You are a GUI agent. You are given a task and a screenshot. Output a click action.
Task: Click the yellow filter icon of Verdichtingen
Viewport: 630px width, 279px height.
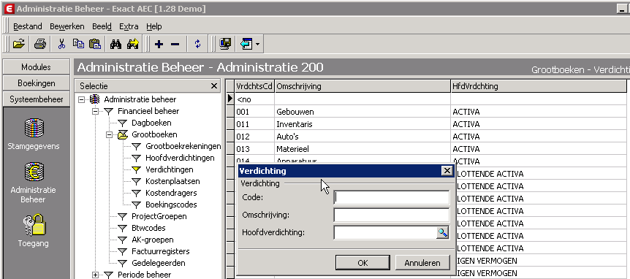(137, 169)
